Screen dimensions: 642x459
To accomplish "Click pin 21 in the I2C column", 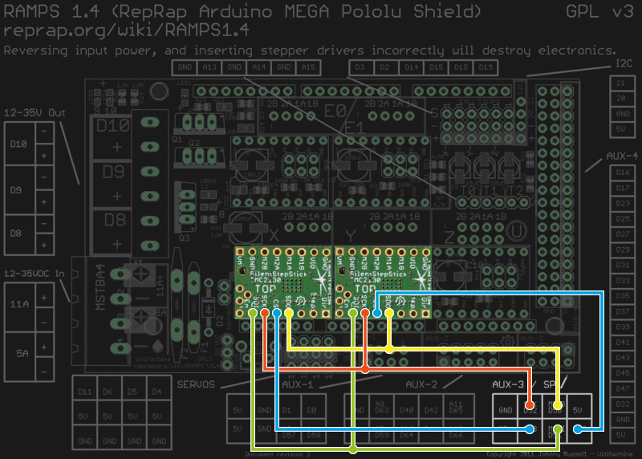I will point(621,83).
